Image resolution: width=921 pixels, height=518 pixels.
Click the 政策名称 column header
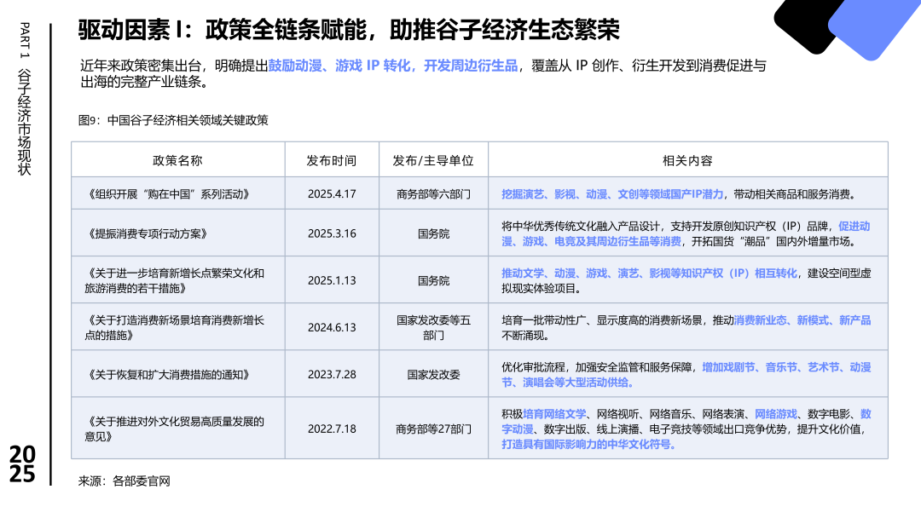coord(177,160)
